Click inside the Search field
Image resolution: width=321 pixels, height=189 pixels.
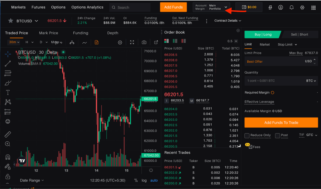point(129,7)
